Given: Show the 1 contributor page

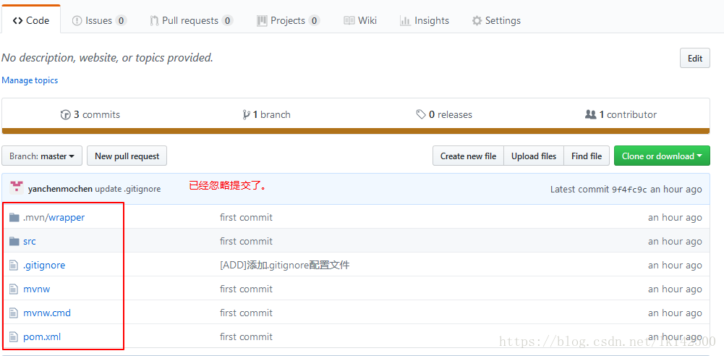Looking at the screenshot, I should (x=621, y=114).
